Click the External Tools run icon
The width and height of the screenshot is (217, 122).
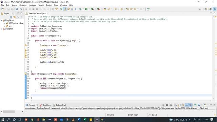click(98, 9)
